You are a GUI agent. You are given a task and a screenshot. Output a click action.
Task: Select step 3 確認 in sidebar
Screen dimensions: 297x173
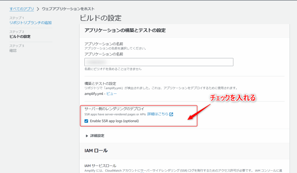[x=13, y=50]
